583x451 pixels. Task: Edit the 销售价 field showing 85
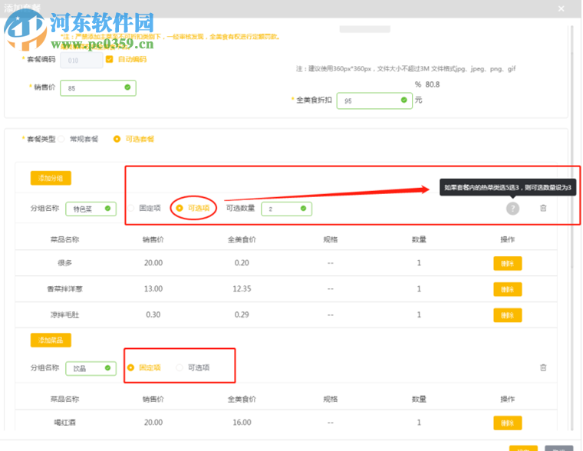98,88
